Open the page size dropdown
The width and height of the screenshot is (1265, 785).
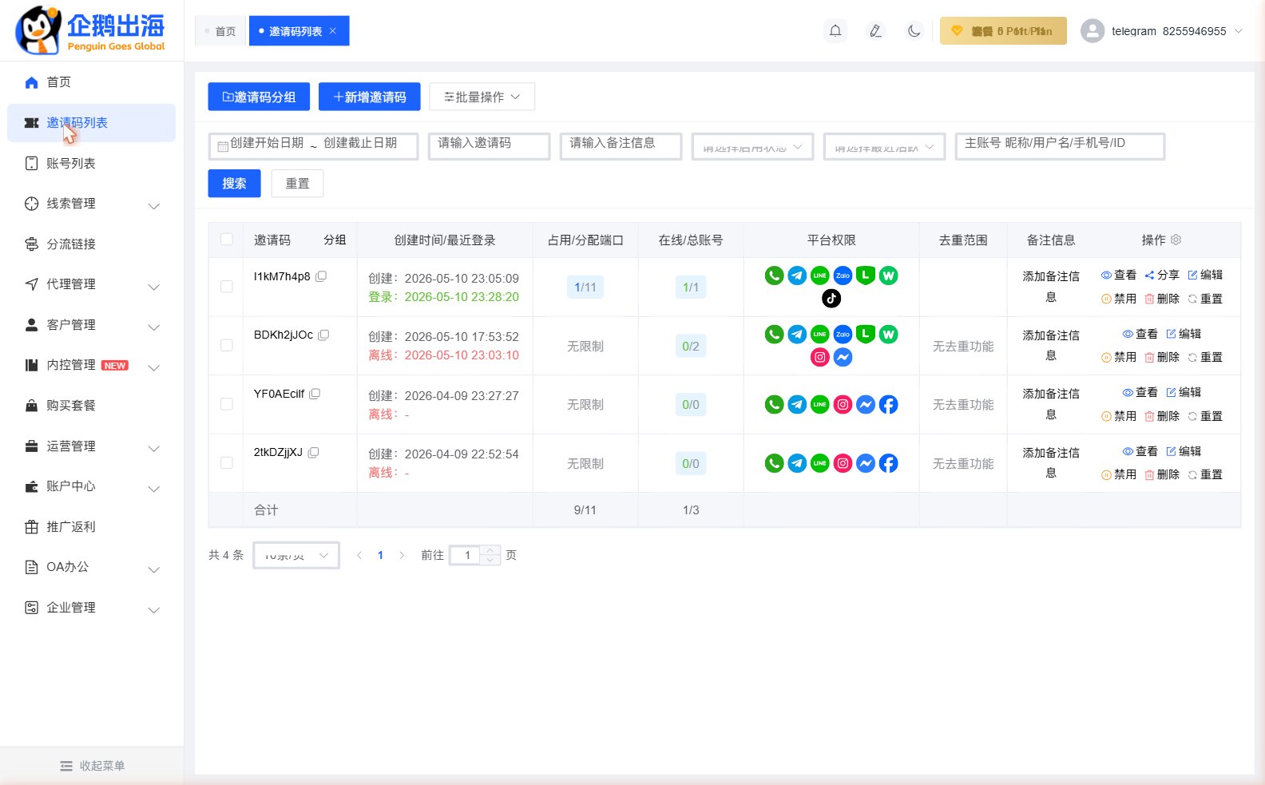coord(296,555)
